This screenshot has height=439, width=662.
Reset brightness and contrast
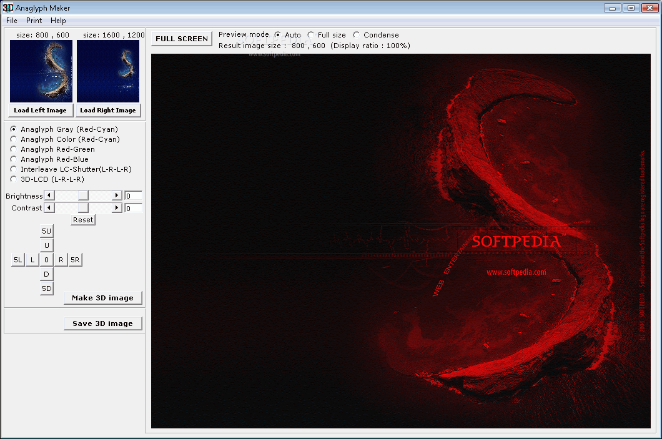pos(83,220)
